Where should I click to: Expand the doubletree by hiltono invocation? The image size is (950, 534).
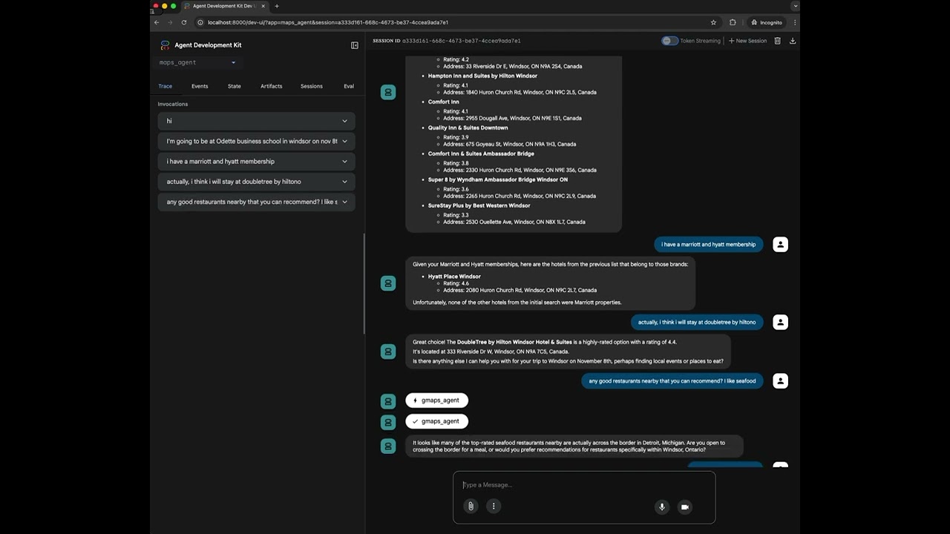pos(256,182)
